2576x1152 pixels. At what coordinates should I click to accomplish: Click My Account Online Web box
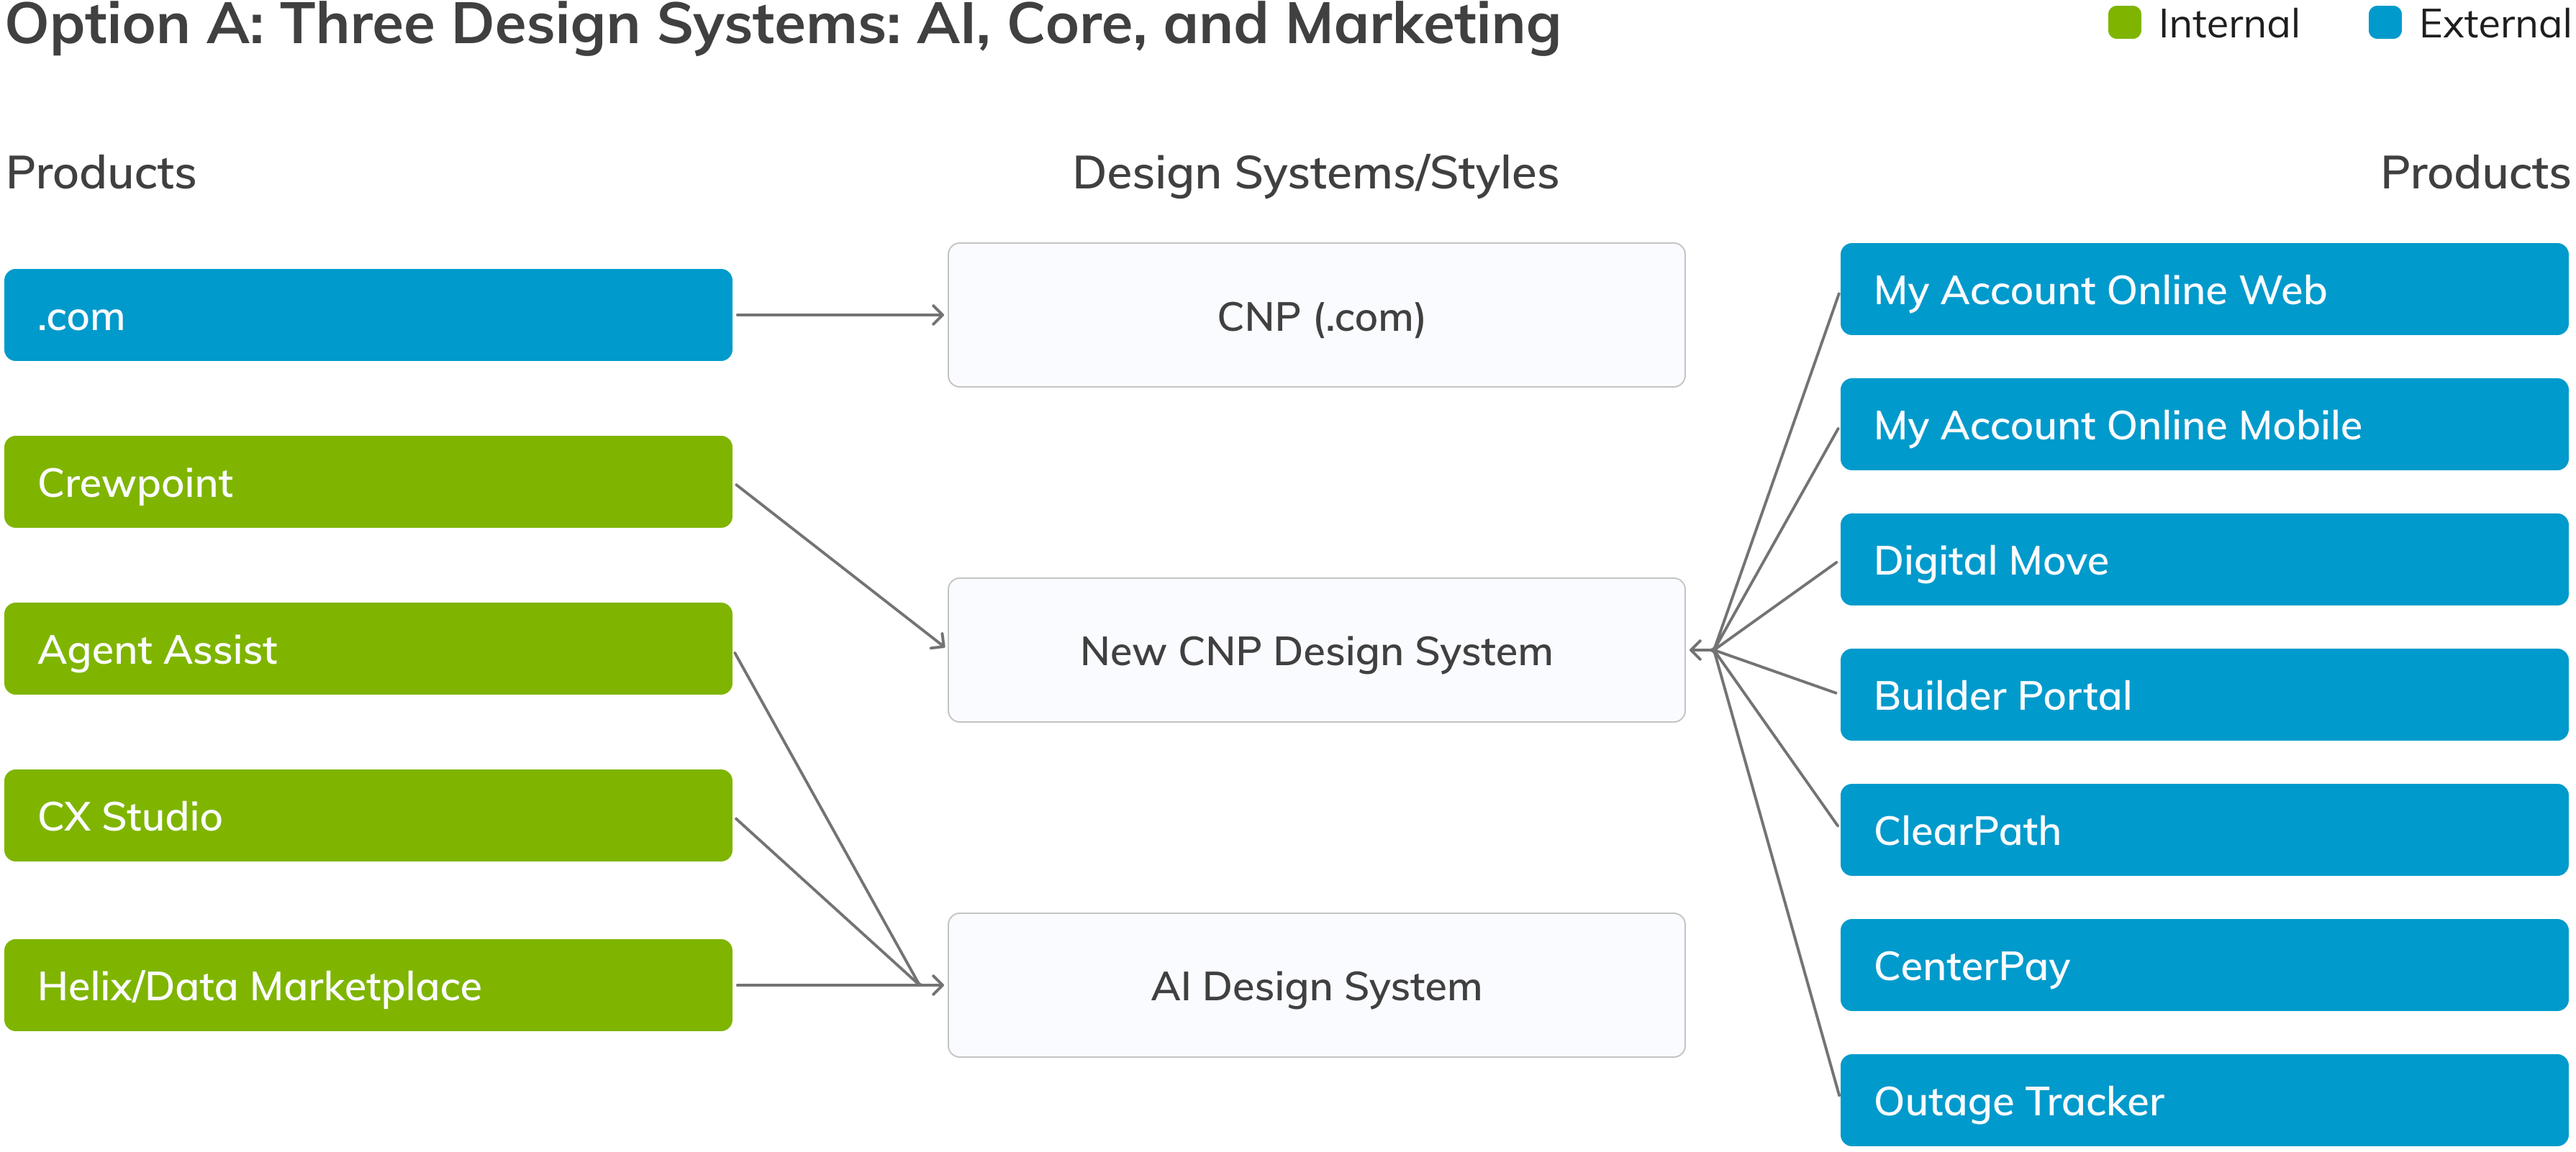coord(2204,289)
